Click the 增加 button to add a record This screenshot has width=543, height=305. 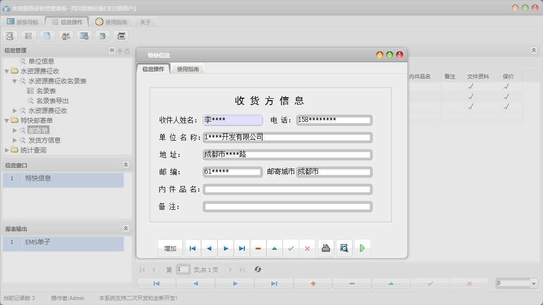coord(170,248)
